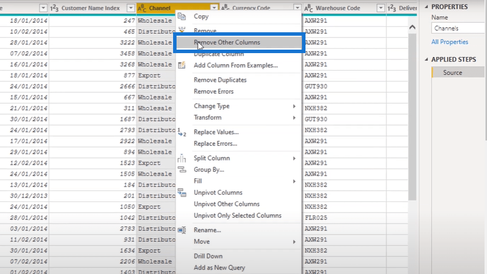This screenshot has height=274, width=487.
Task: Select Duplicate Column menu entry
Action: click(x=239, y=54)
